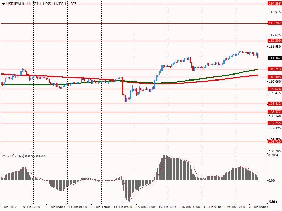Select the long red candle on 14 Jun
Screen dimensions: 282x211
click(x=122, y=85)
